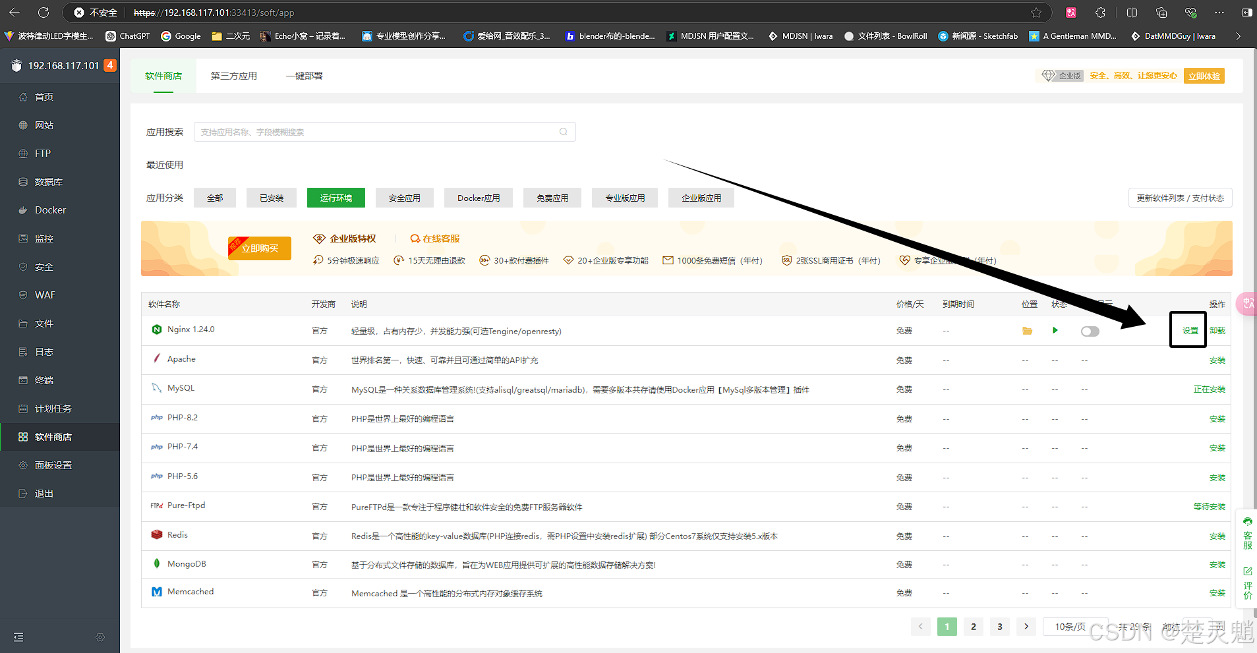Show more bookmarks chevron
The image size is (1257, 653).
(x=1239, y=36)
